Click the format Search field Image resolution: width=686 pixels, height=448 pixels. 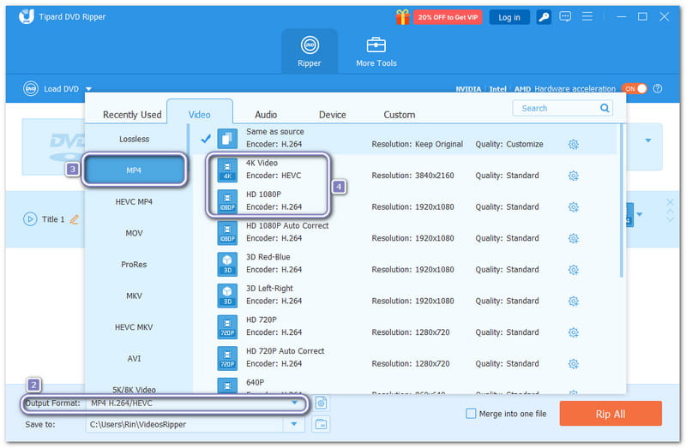coord(557,108)
